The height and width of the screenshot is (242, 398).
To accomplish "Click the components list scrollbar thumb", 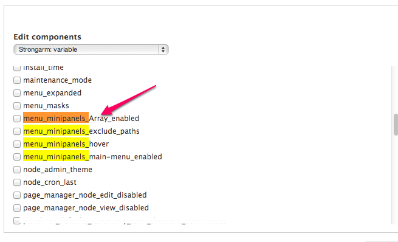I will pos(396,125).
